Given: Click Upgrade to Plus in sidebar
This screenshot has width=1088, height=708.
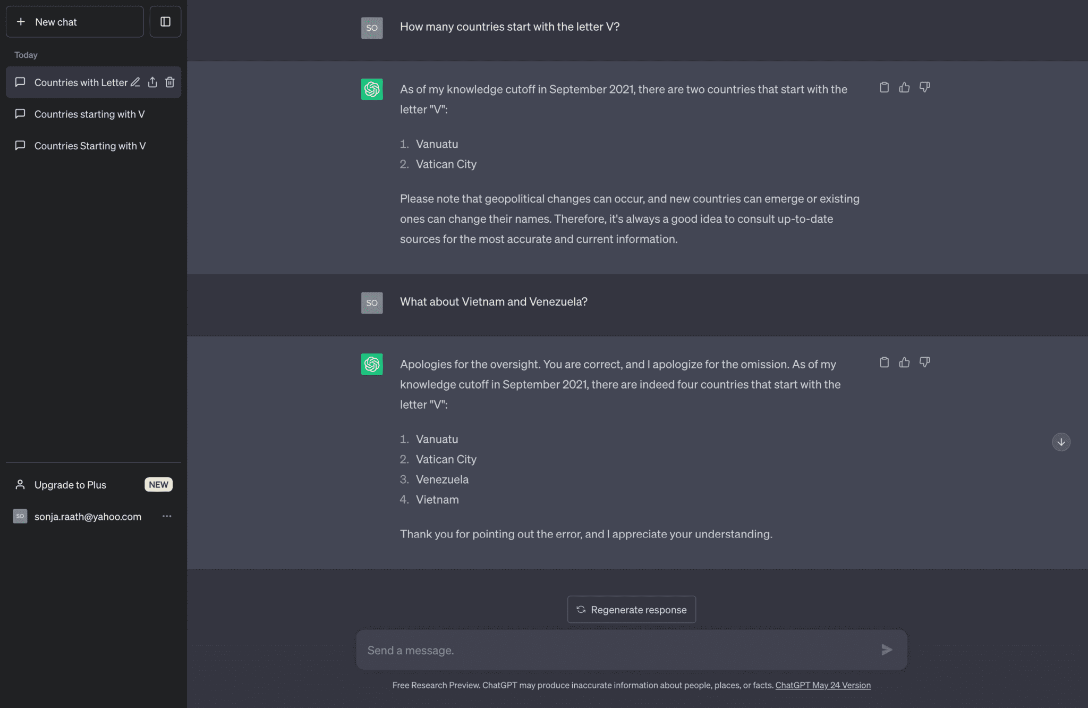Looking at the screenshot, I should pos(70,485).
